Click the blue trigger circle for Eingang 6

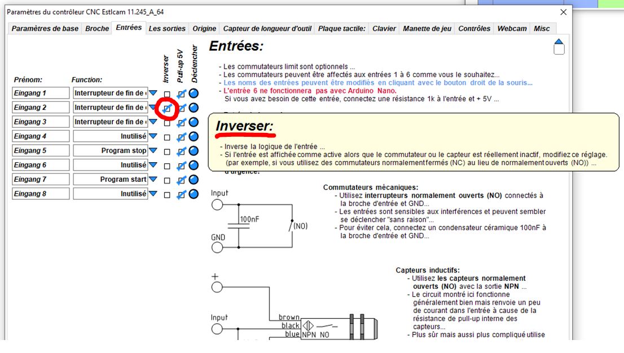pos(194,165)
